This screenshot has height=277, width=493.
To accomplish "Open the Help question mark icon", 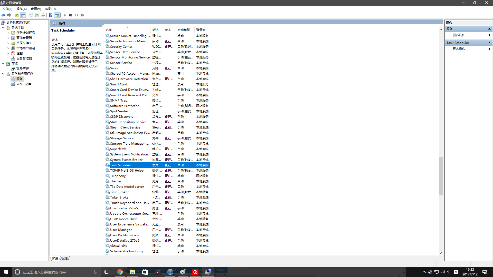I will (51, 15).
